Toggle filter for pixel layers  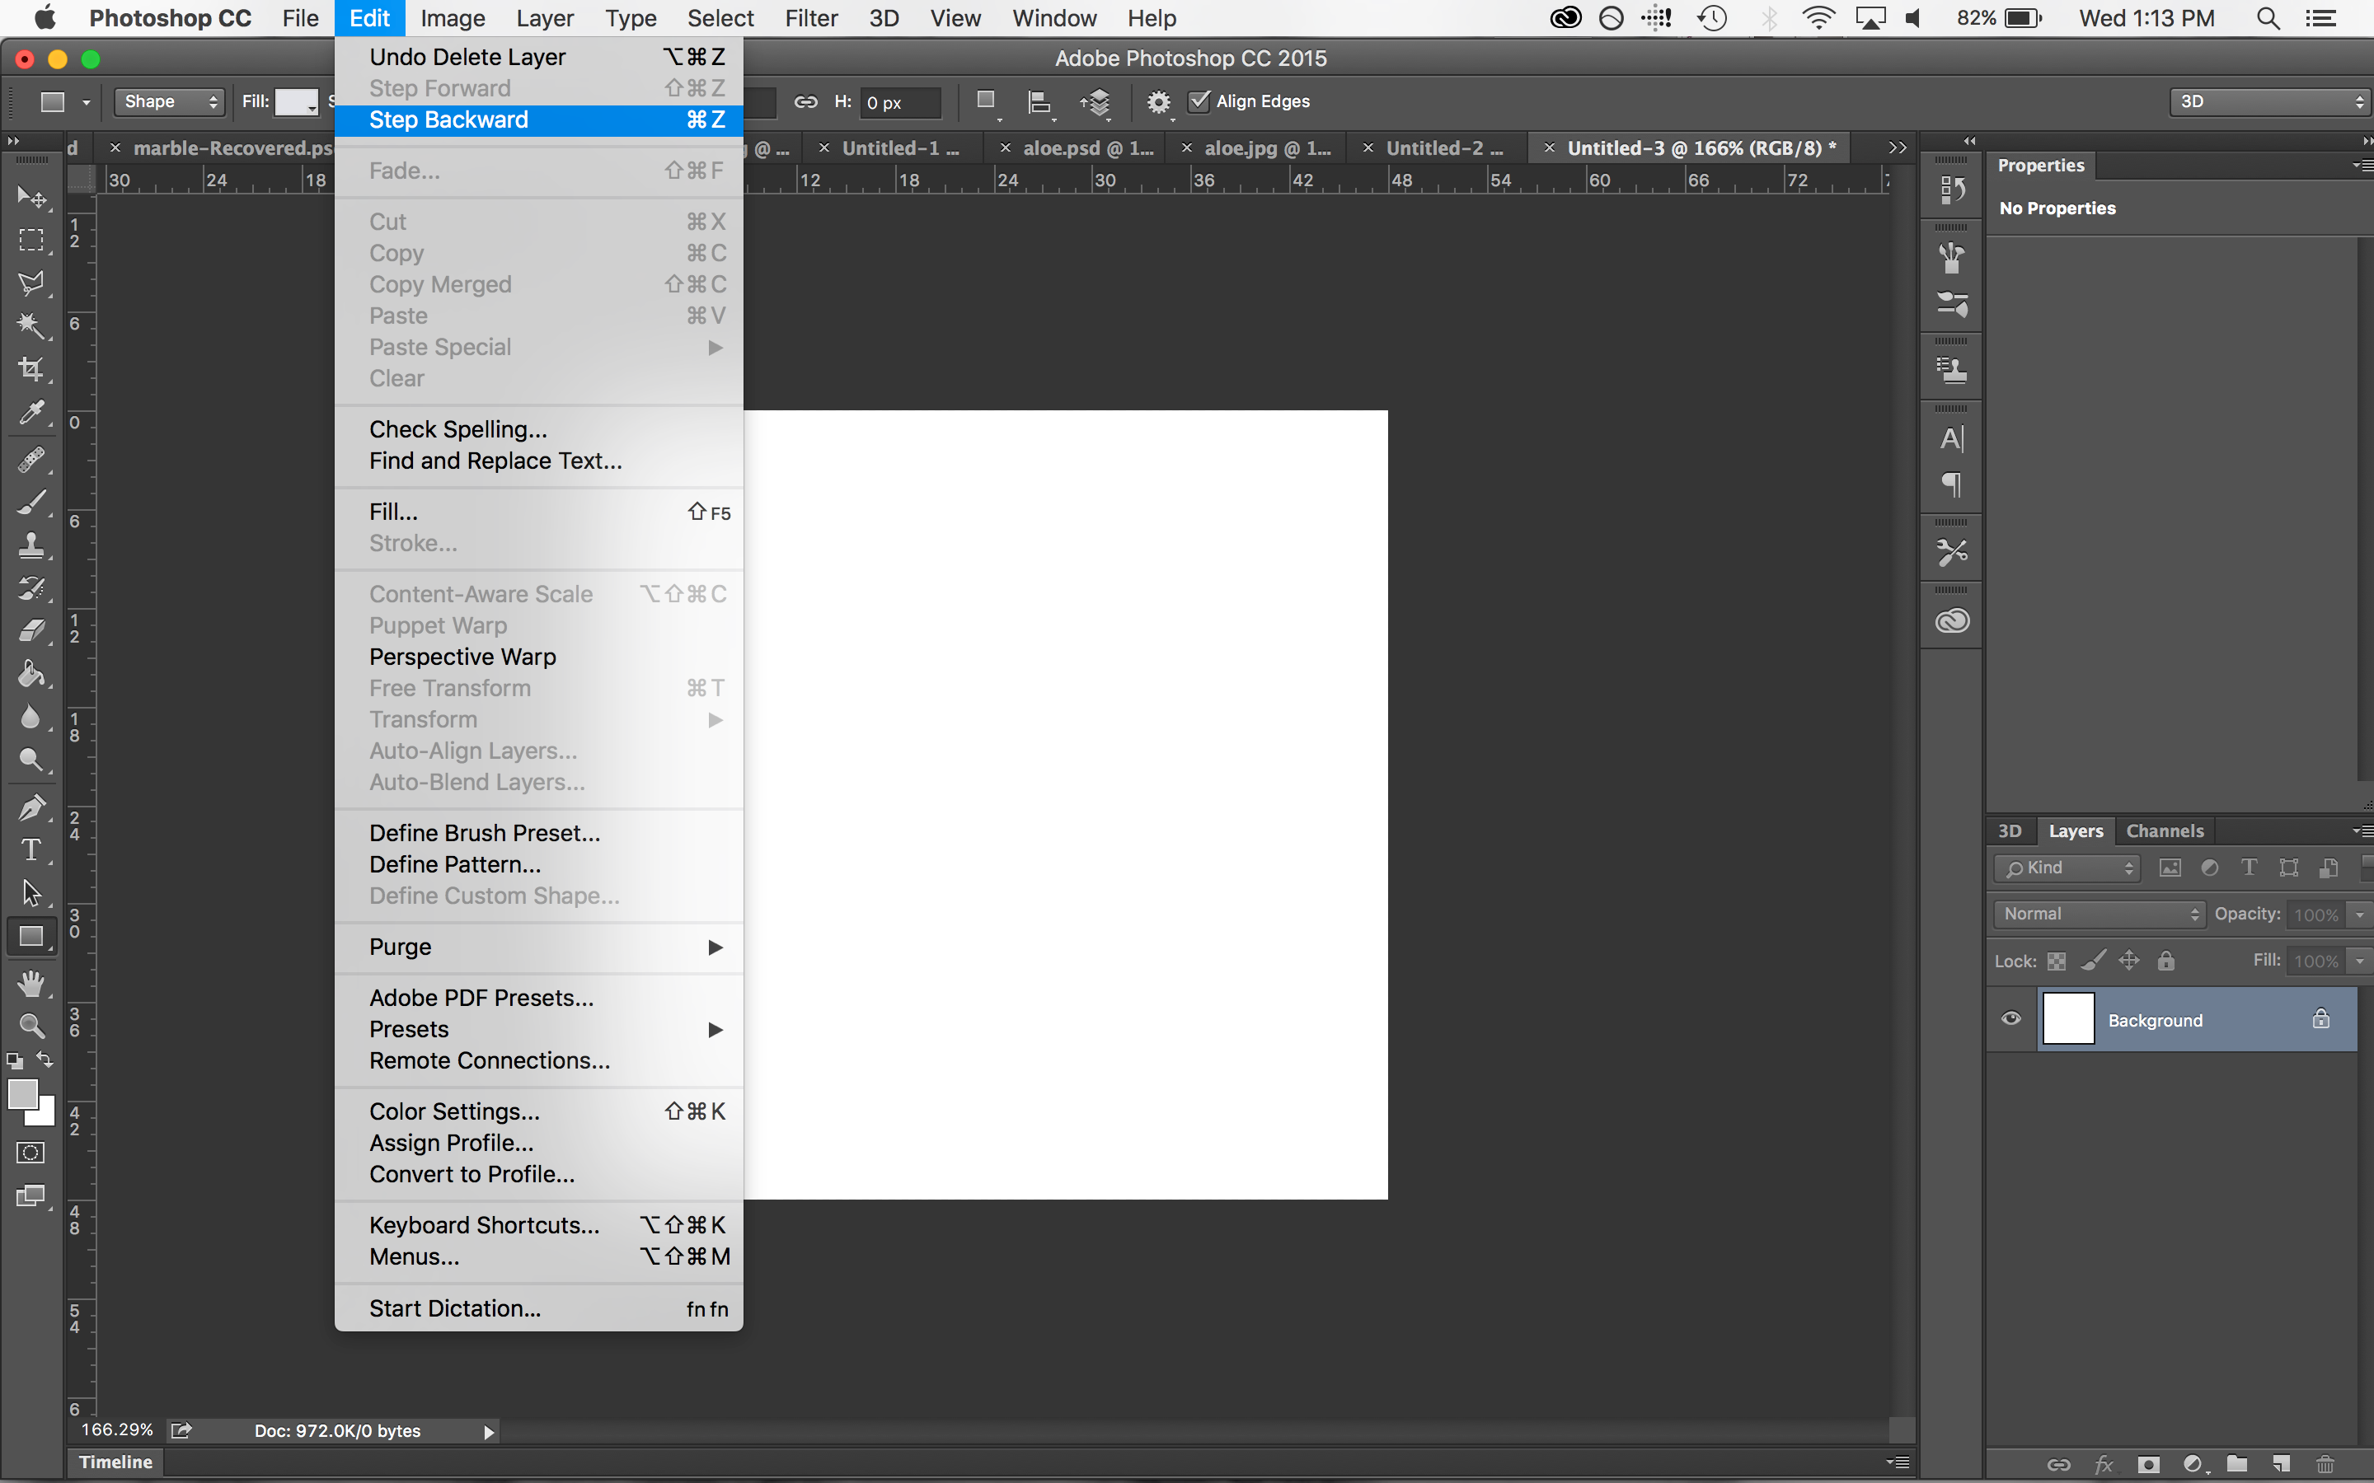click(2170, 868)
